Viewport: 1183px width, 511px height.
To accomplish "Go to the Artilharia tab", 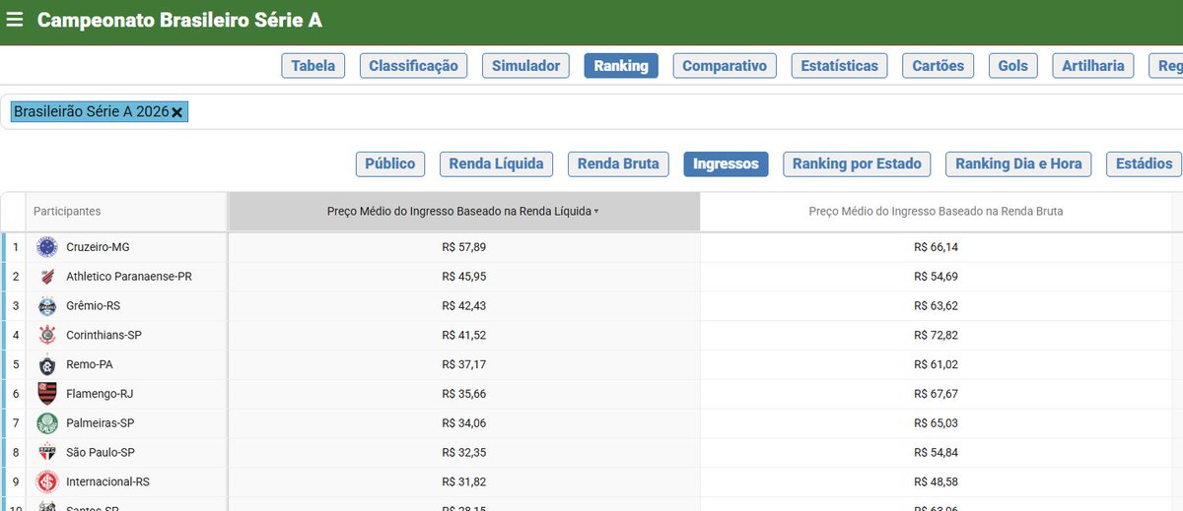I will point(1093,66).
